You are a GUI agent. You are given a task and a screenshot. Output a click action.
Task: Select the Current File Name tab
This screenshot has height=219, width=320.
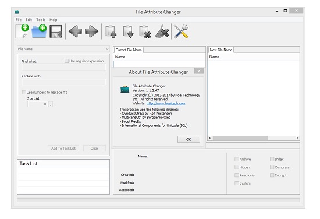[x=129, y=50]
